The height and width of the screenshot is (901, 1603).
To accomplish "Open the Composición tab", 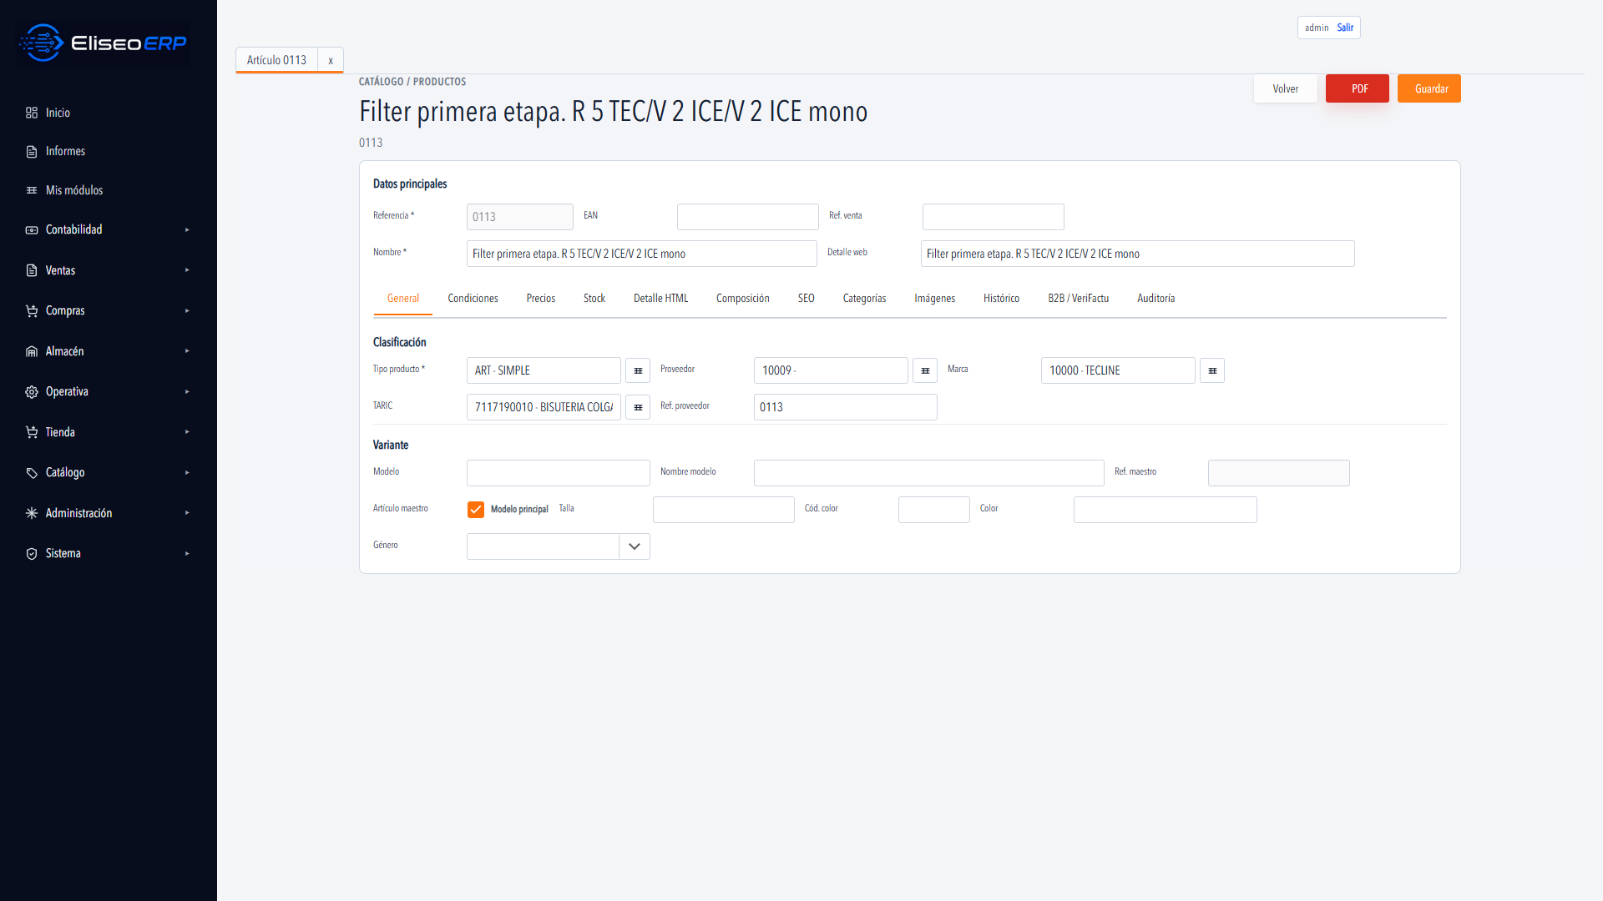I will pos(743,299).
